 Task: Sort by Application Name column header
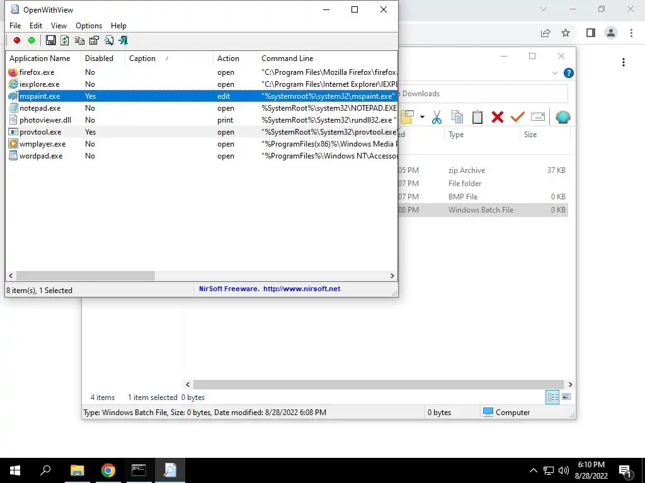(x=43, y=58)
